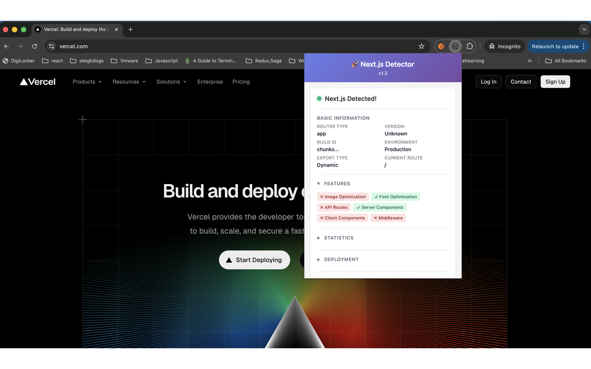Open the sleighdogs bookmarks folder

coord(87,60)
